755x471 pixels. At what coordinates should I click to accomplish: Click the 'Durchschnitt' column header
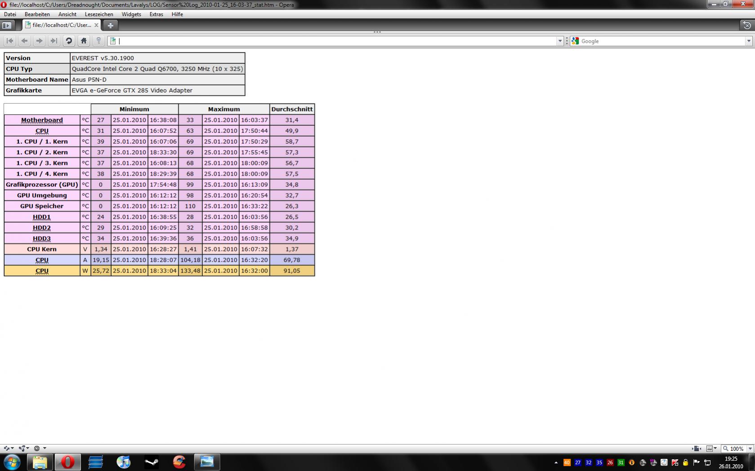pos(292,109)
